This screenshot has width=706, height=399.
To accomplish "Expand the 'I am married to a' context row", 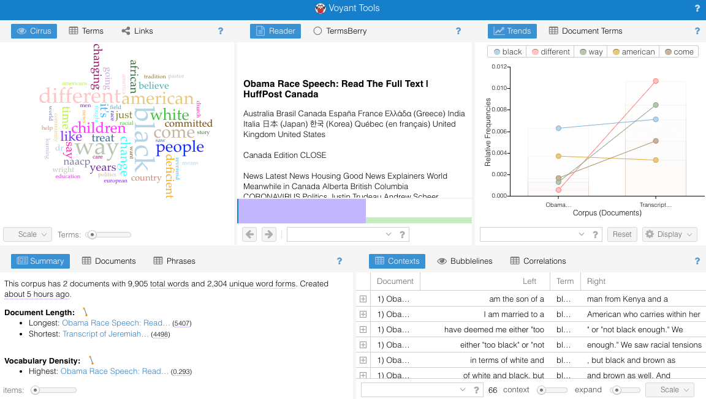I will tap(363, 315).
